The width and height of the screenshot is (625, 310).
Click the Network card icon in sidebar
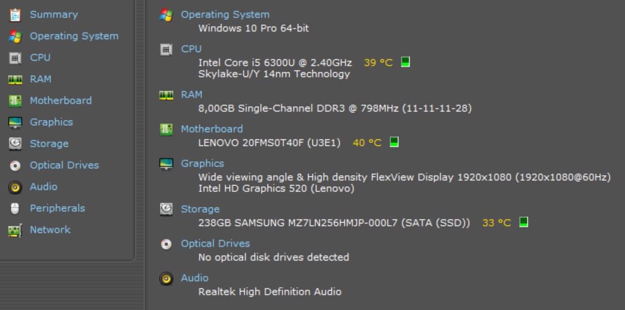pyautogui.click(x=16, y=230)
